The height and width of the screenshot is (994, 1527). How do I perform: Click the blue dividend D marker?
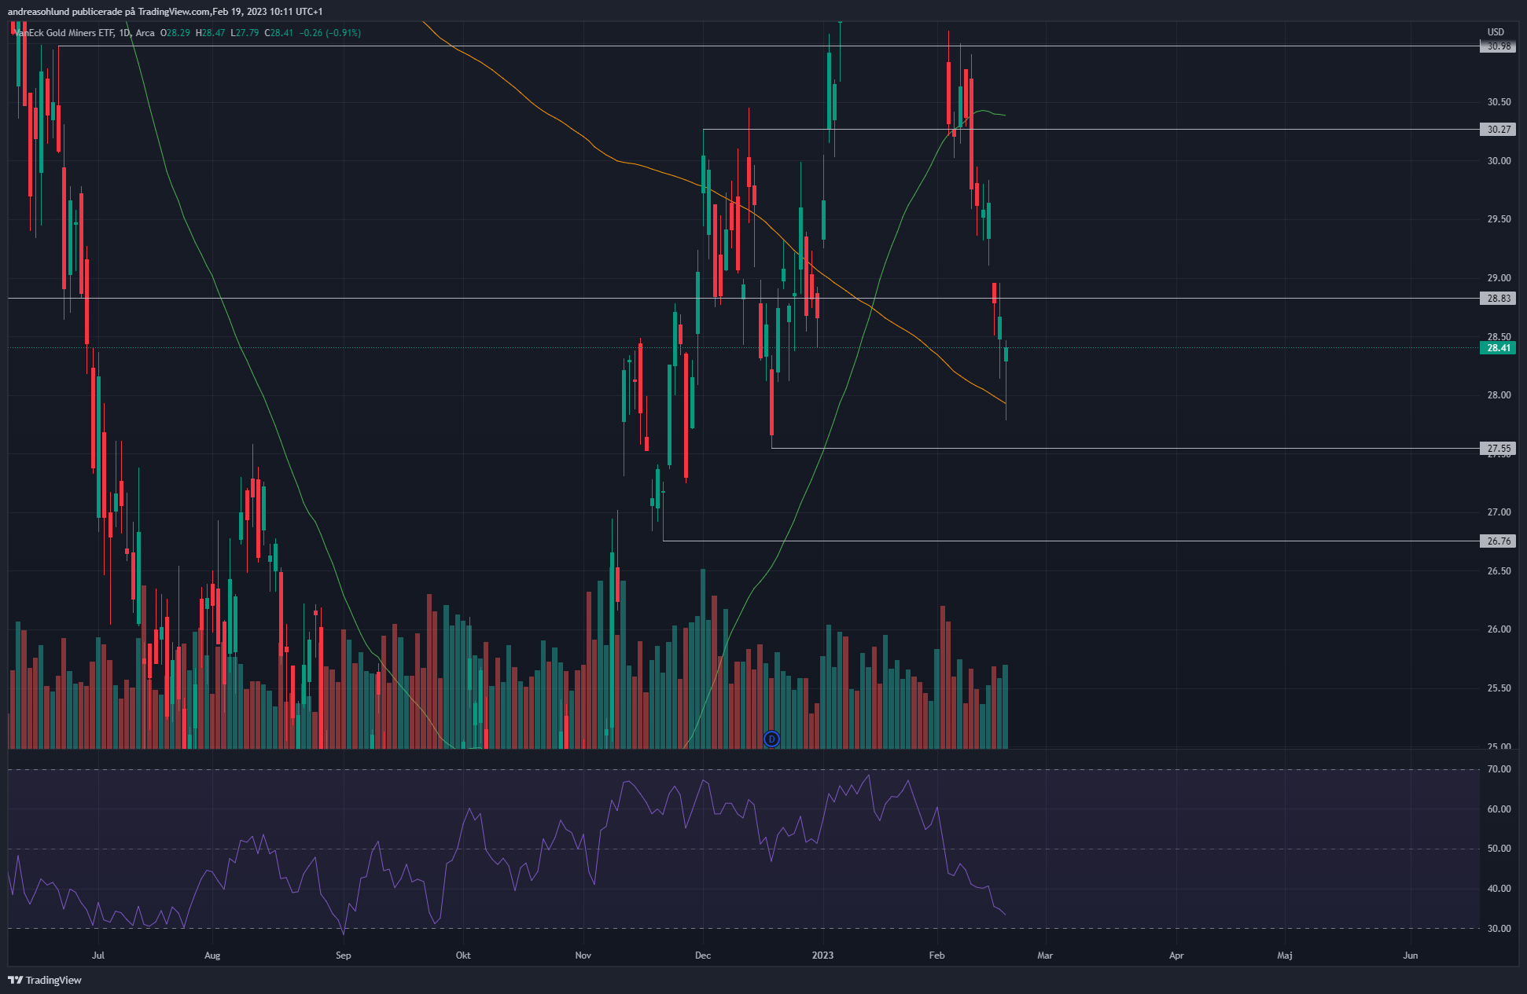pyautogui.click(x=771, y=739)
